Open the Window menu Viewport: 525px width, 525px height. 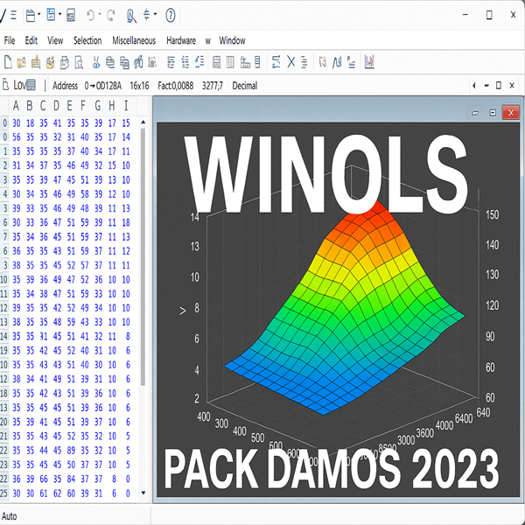pyautogui.click(x=232, y=40)
